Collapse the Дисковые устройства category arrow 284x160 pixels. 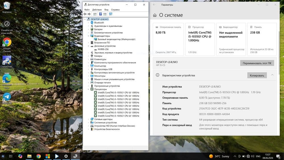tap(88, 46)
